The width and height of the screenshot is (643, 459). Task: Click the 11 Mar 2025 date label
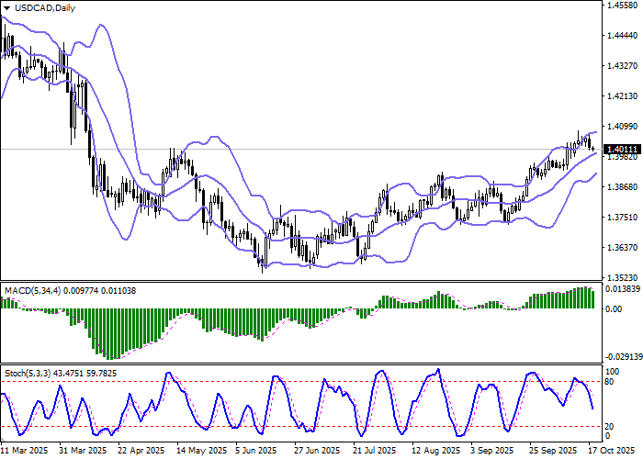coord(25,451)
